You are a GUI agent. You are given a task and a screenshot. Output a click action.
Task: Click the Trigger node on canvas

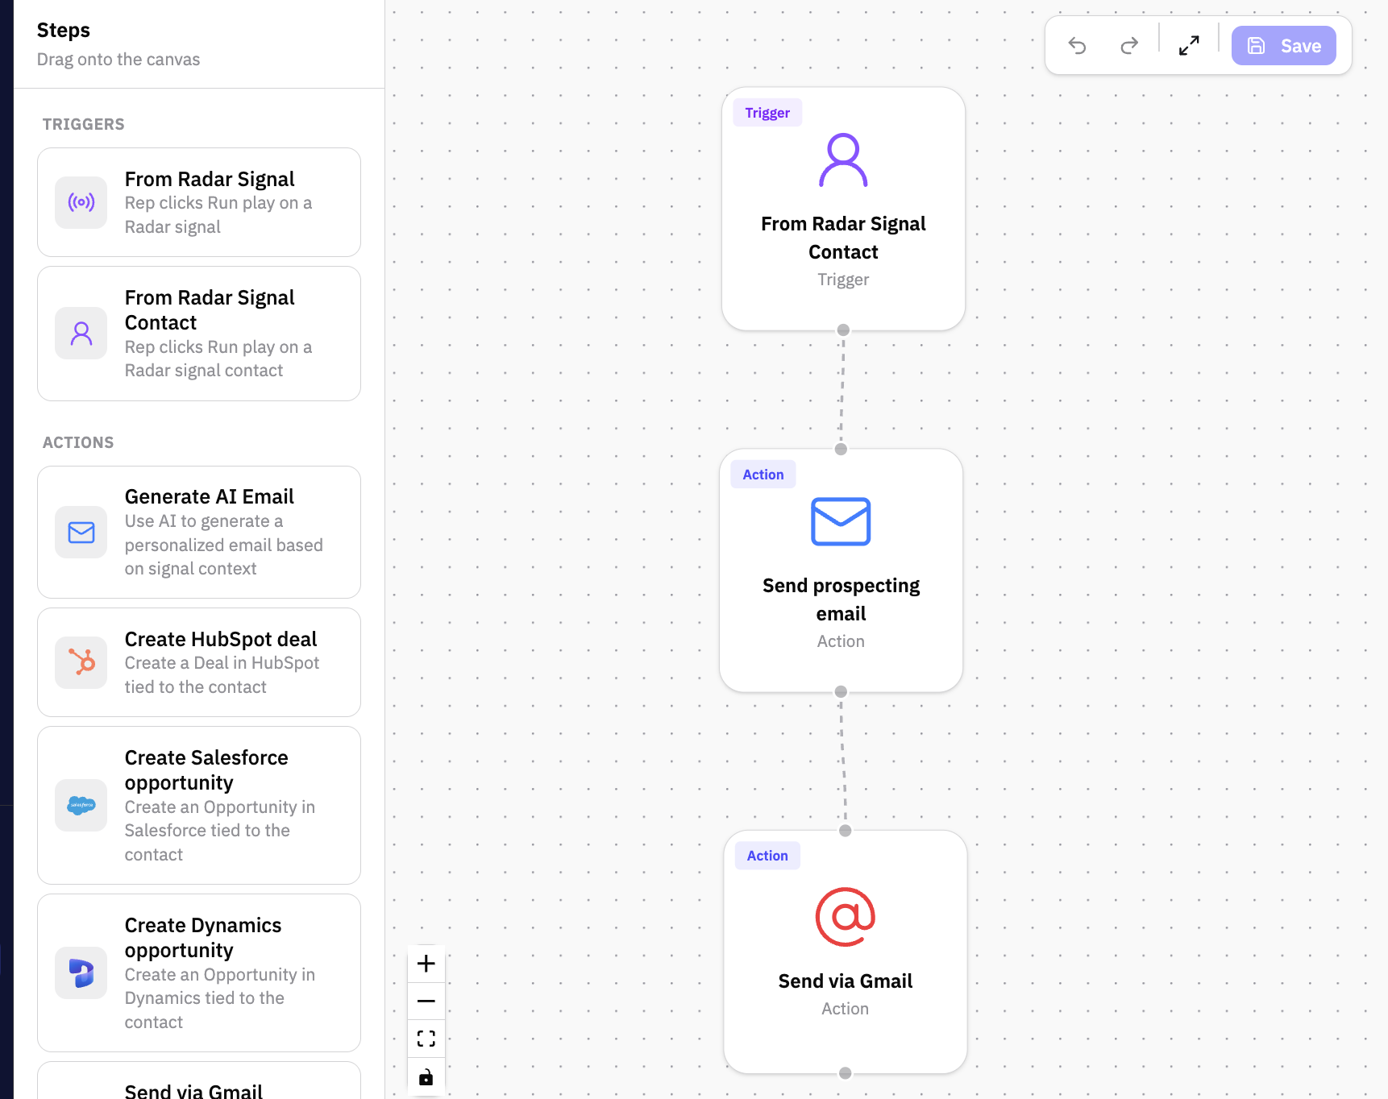(843, 209)
